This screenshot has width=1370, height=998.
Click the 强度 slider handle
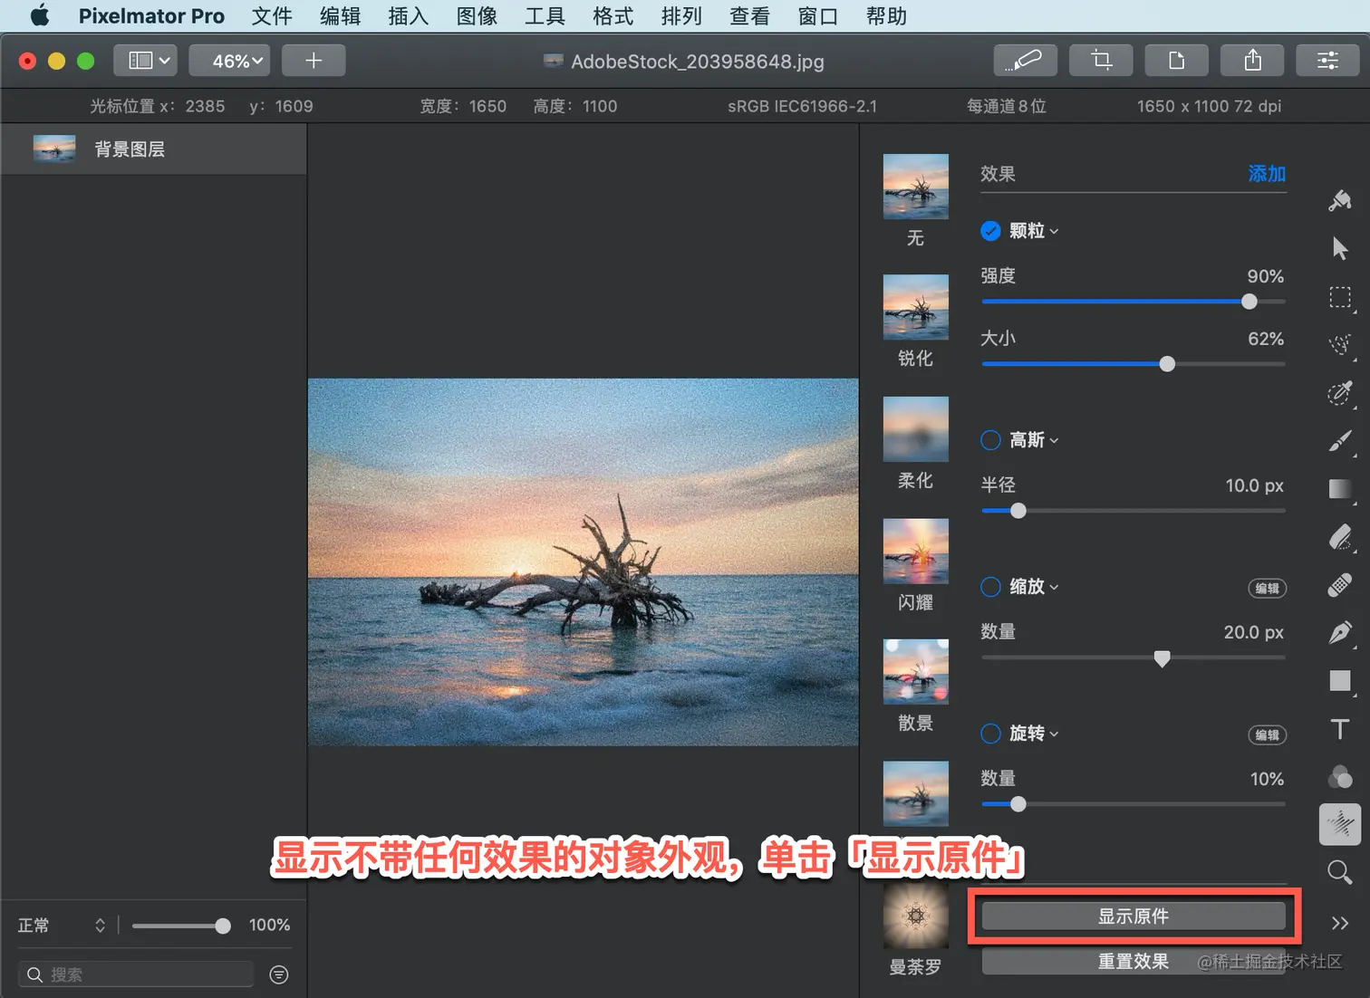pyautogui.click(x=1249, y=302)
